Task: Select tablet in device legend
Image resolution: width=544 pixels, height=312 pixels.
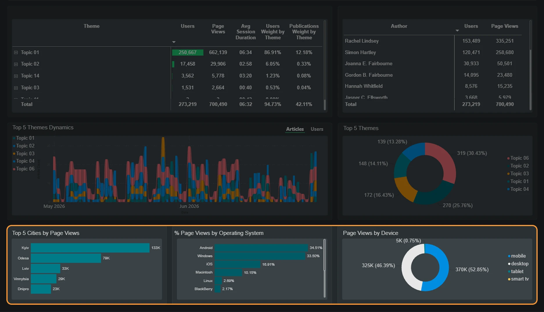Action: point(516,272)
